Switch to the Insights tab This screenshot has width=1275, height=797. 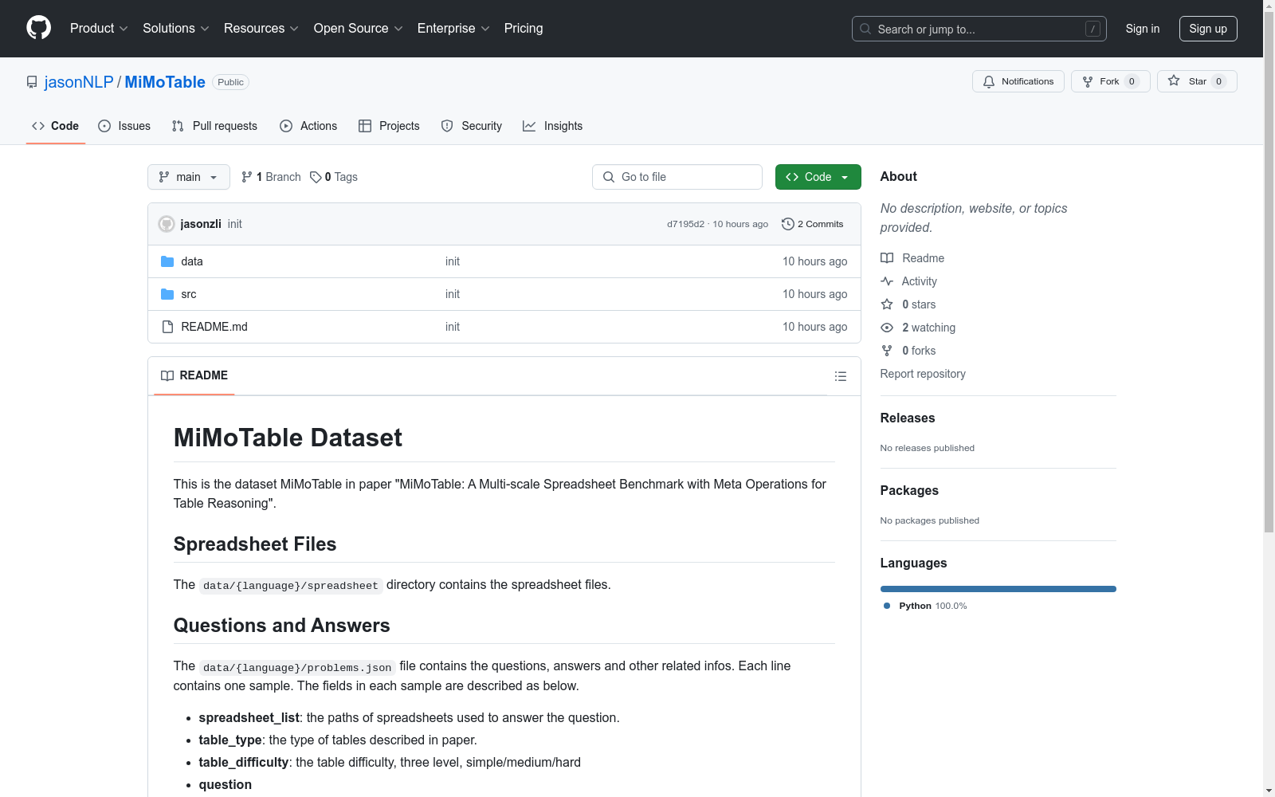pos(553,126)
